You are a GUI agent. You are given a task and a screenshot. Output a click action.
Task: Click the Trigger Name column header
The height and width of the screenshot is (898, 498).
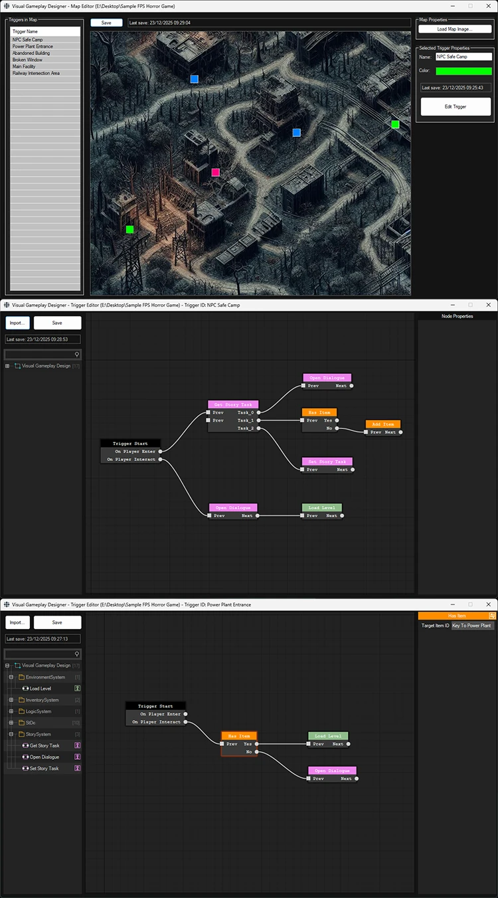click(46, 31)
